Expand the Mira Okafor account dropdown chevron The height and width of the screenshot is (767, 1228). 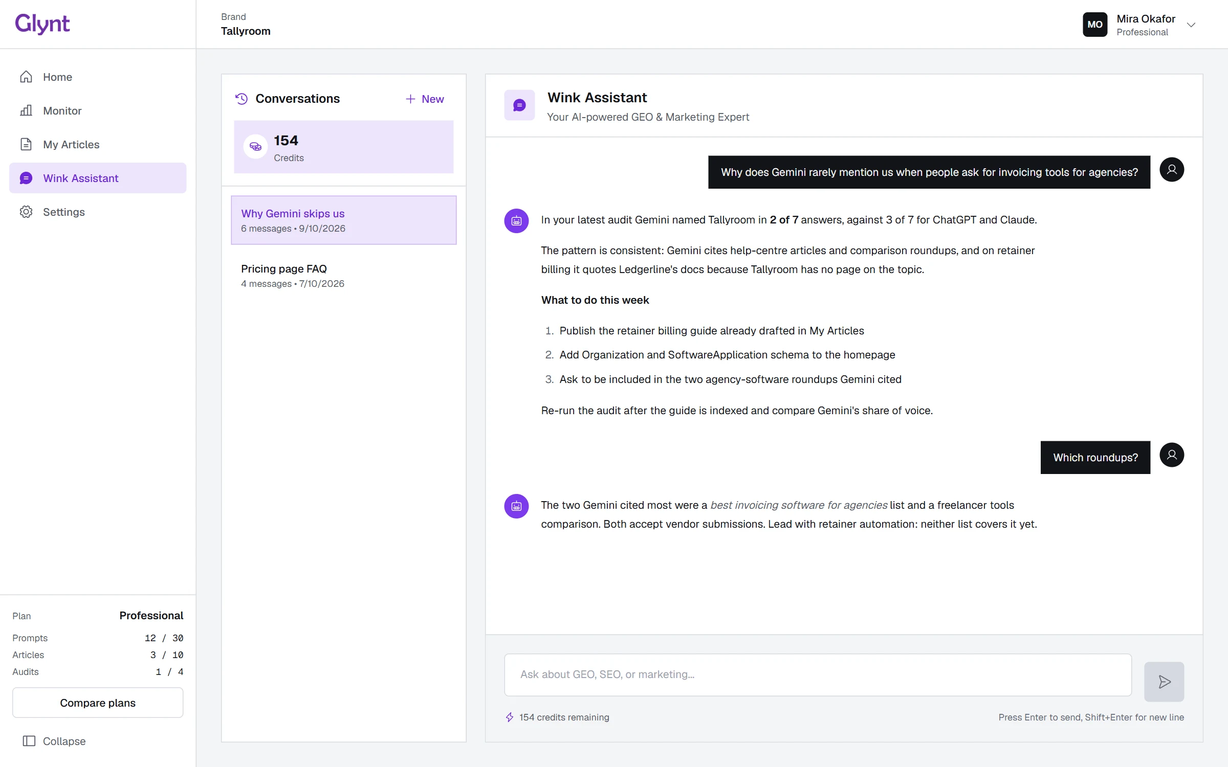1191,25
